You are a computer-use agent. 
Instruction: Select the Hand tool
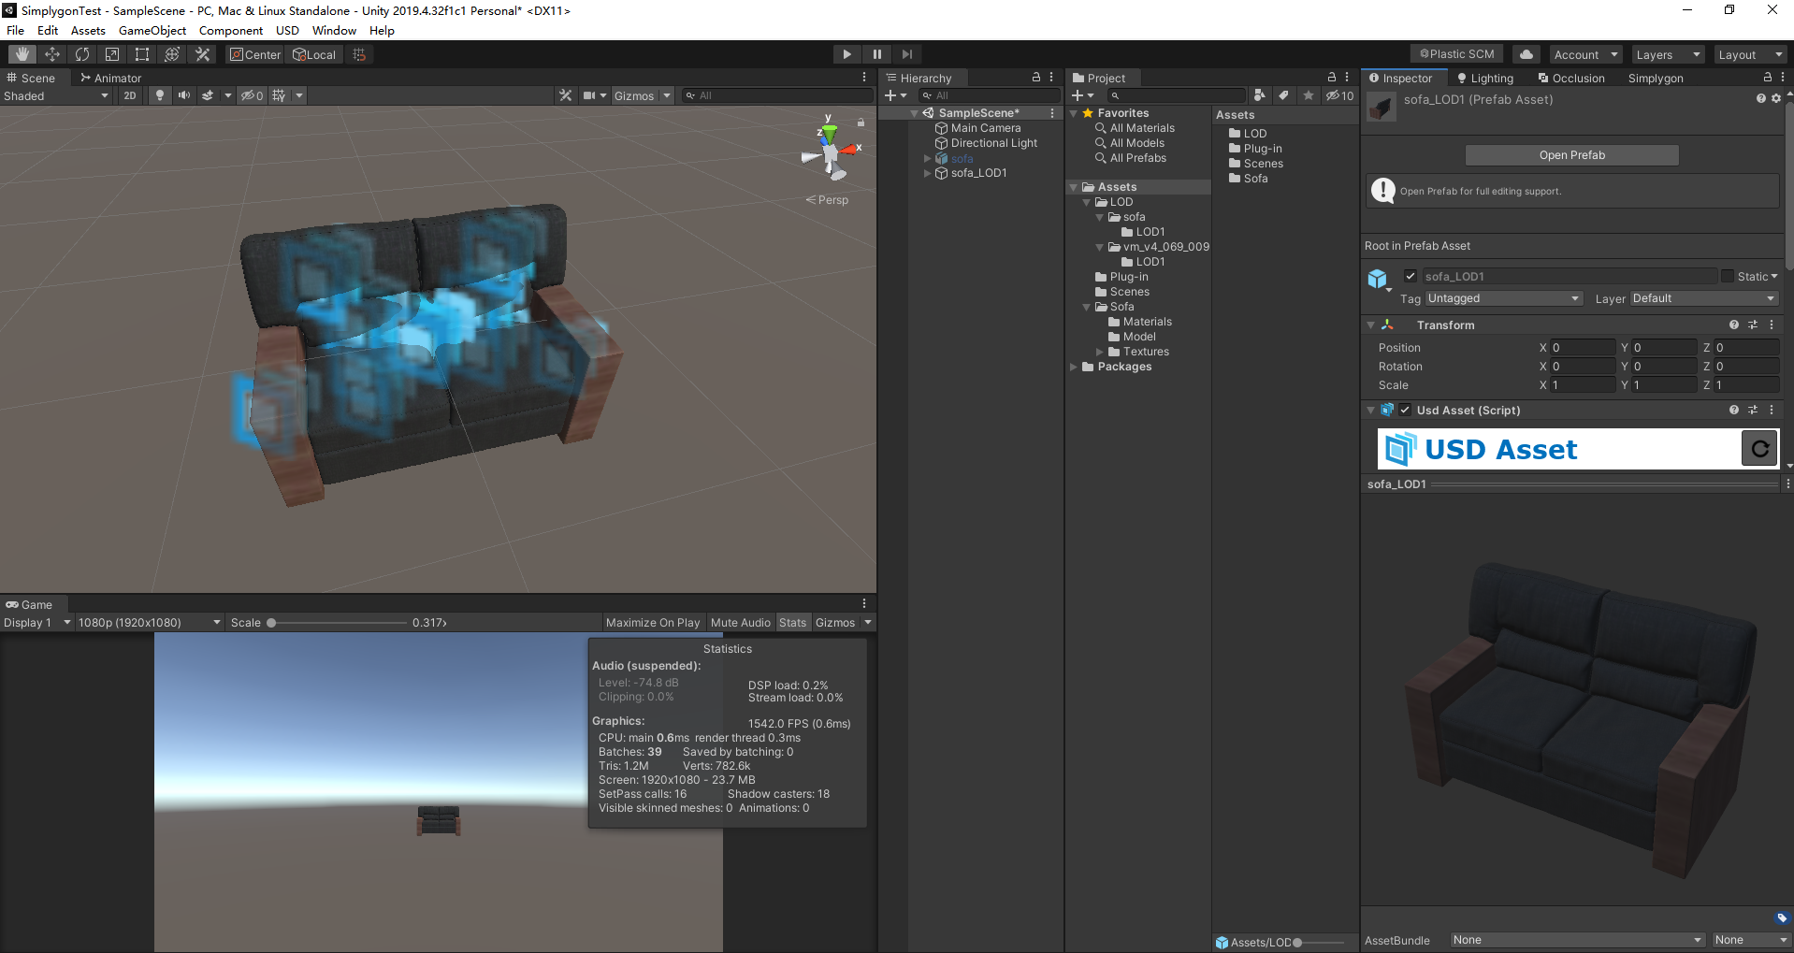tap(22, 54)
